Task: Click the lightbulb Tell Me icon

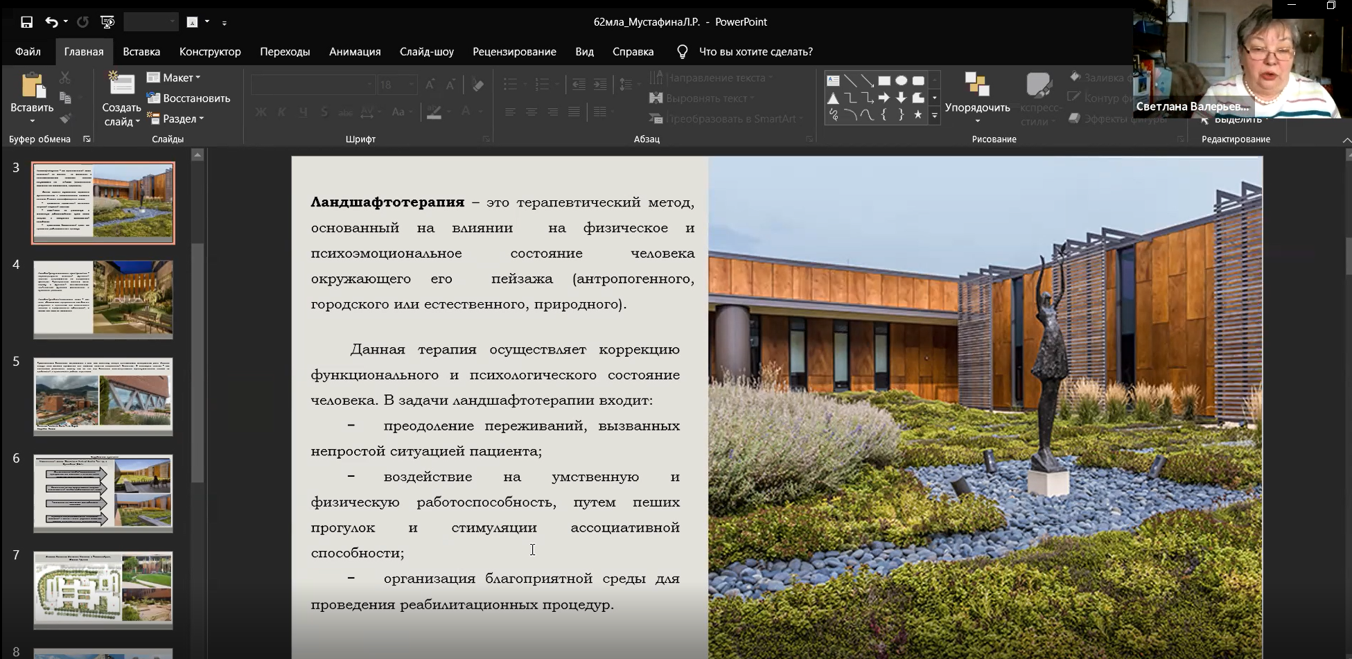Action: point(682,52)
